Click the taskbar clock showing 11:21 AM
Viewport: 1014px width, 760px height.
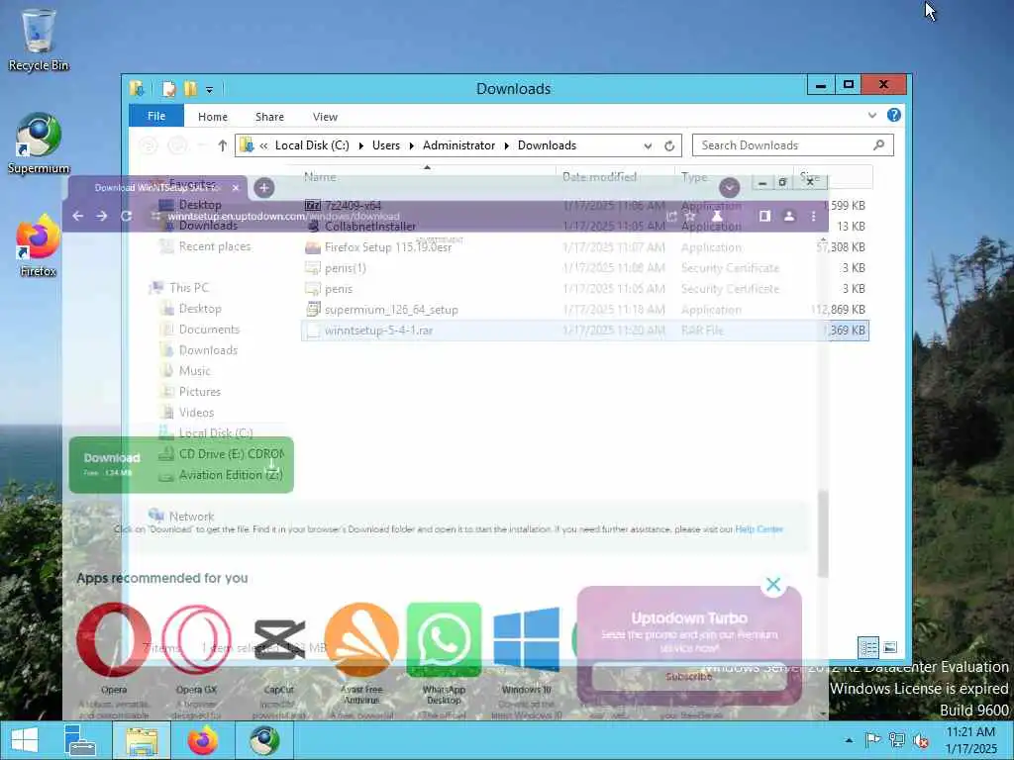(x=970, y=740)
